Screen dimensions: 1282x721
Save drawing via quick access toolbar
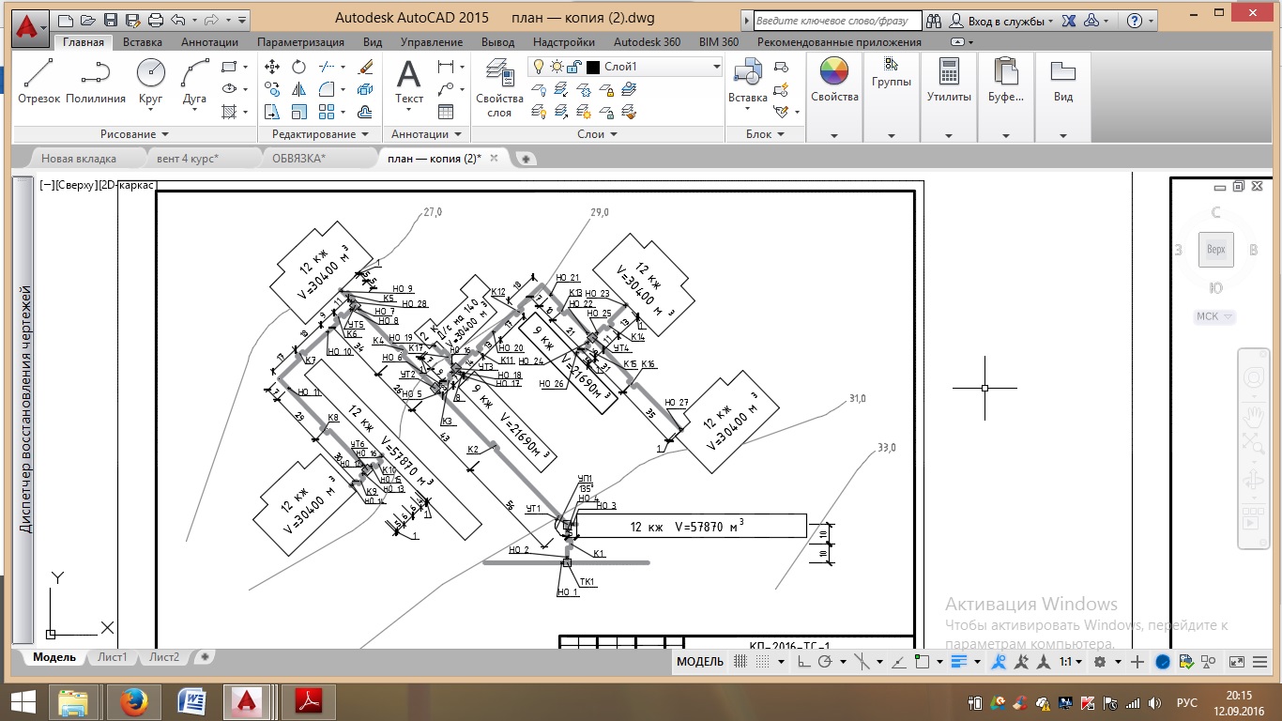(x=110, y=20)
